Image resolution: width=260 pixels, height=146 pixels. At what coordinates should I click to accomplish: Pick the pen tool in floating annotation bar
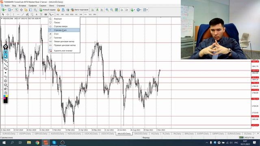[x=5, y=61]
